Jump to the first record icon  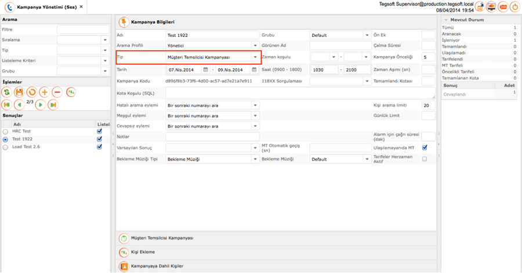pos(6,105)
